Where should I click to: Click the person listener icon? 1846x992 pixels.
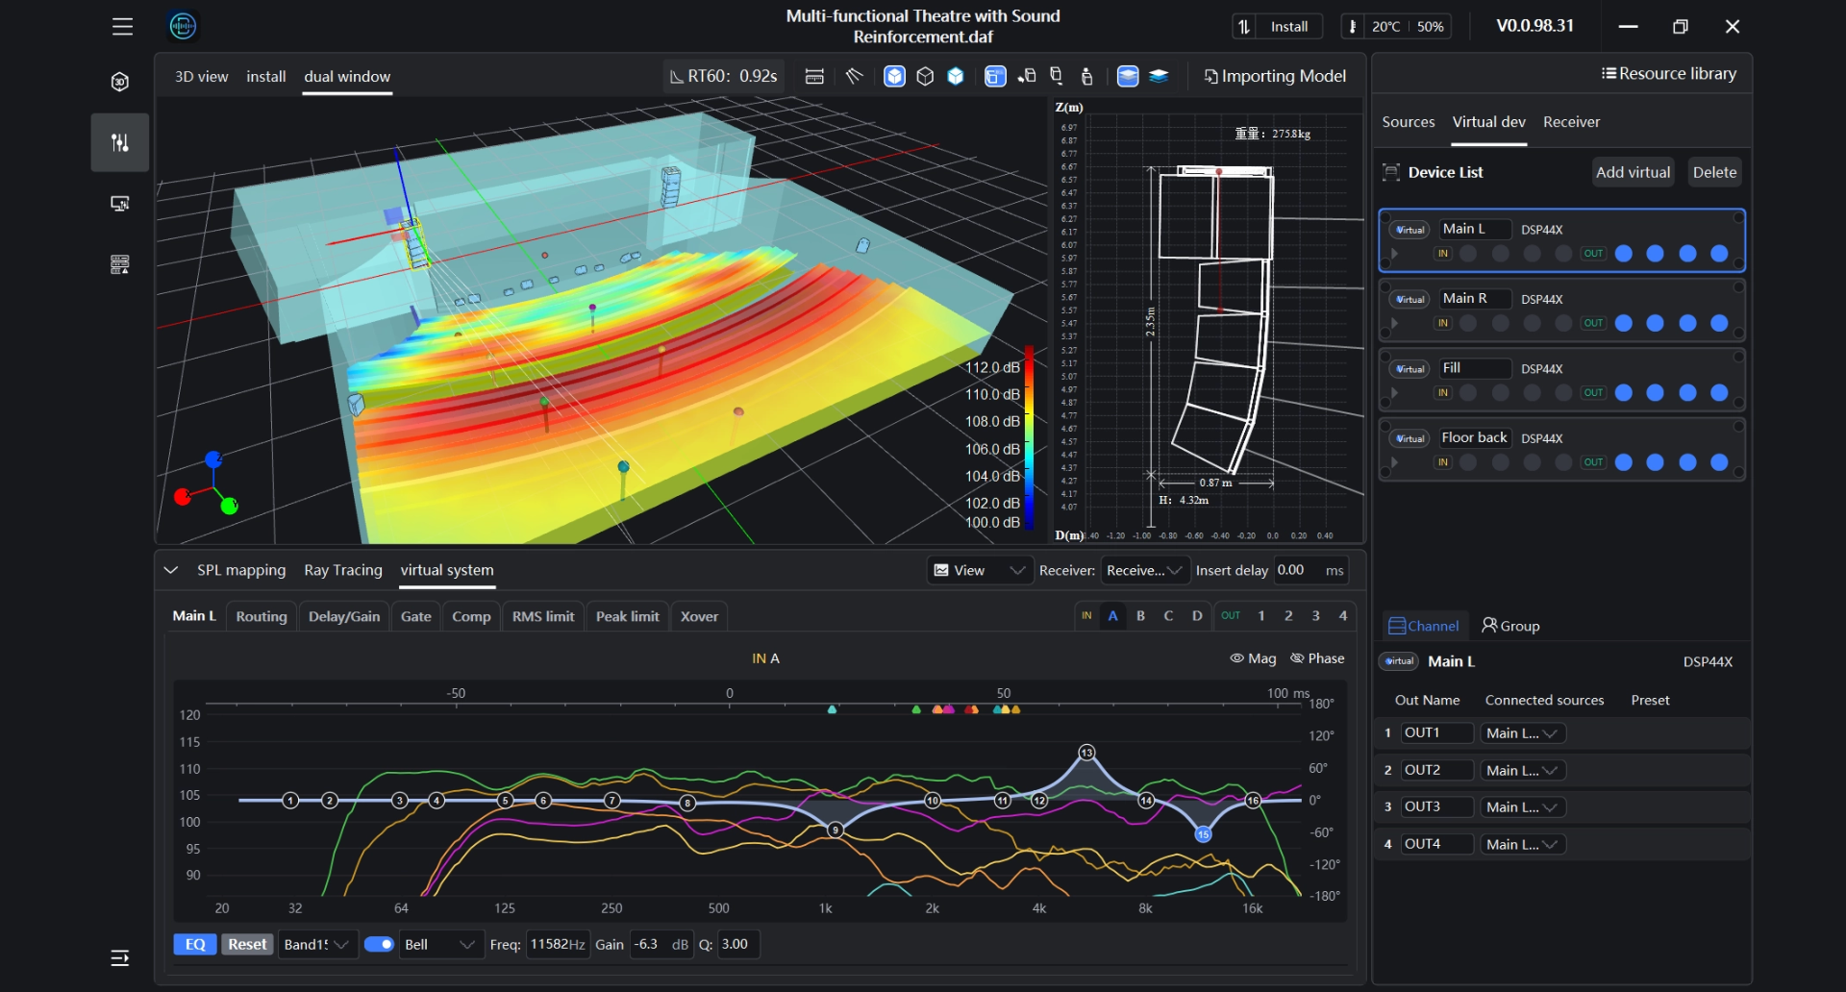[x=1087, y=76]
